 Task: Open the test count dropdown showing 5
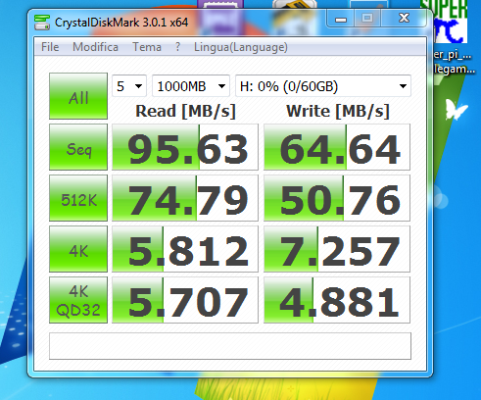(x=129, y=86)
